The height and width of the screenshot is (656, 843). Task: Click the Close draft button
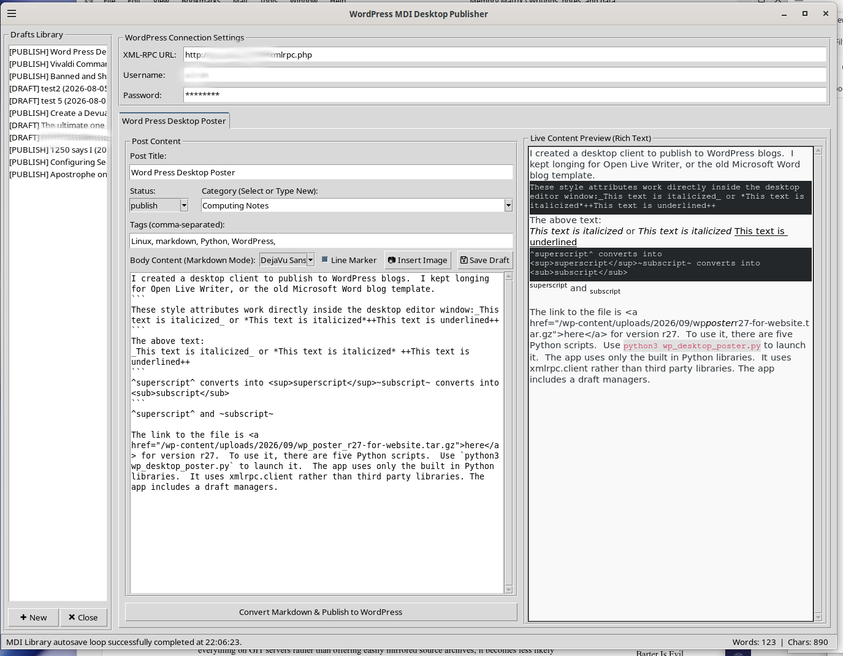pyautogui.click(x=83, y=617)
